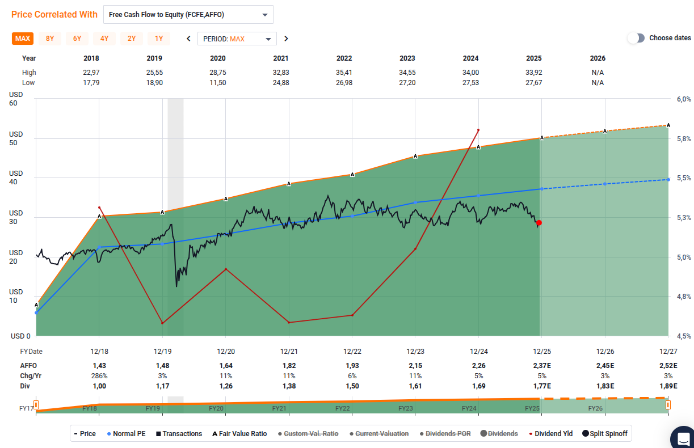Choose the 4Y range button
The image size is (694, 448).
click(x=104, y=39)
